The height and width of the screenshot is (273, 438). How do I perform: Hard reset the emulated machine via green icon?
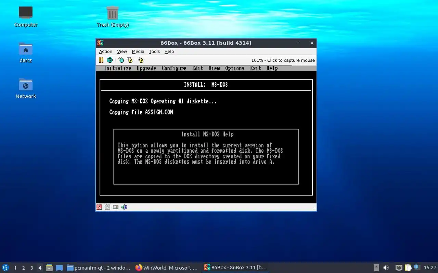110,60
